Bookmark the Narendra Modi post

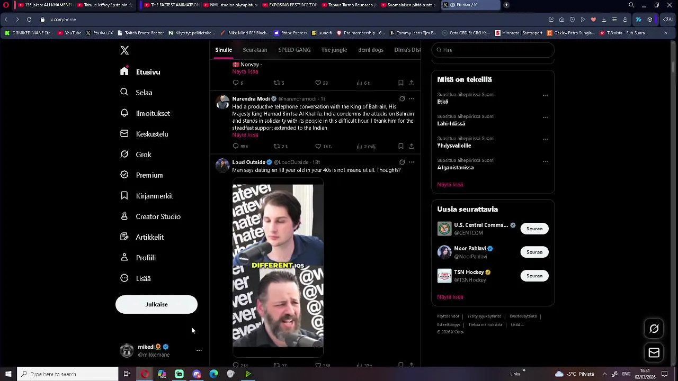click(x=401, y=146)
